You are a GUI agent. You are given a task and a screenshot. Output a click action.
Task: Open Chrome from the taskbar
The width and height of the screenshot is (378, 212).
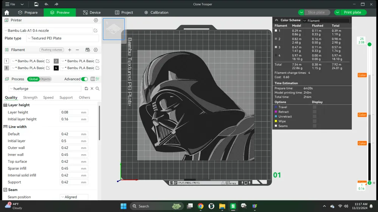(201, 206)
